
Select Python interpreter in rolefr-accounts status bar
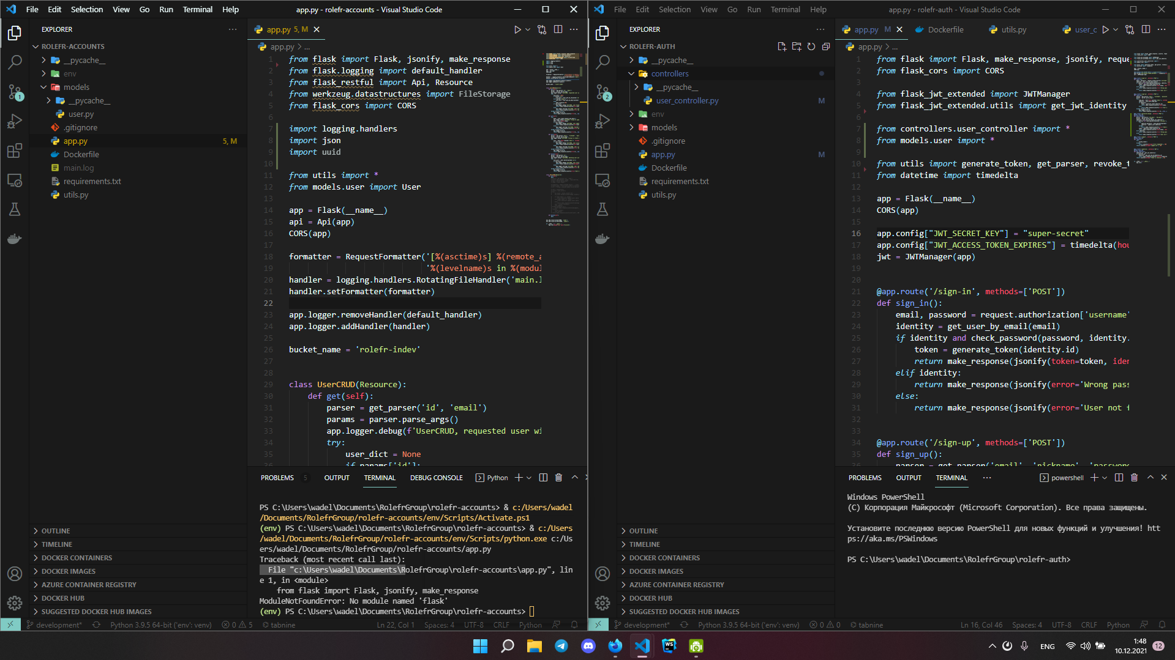tap(160, 625)
